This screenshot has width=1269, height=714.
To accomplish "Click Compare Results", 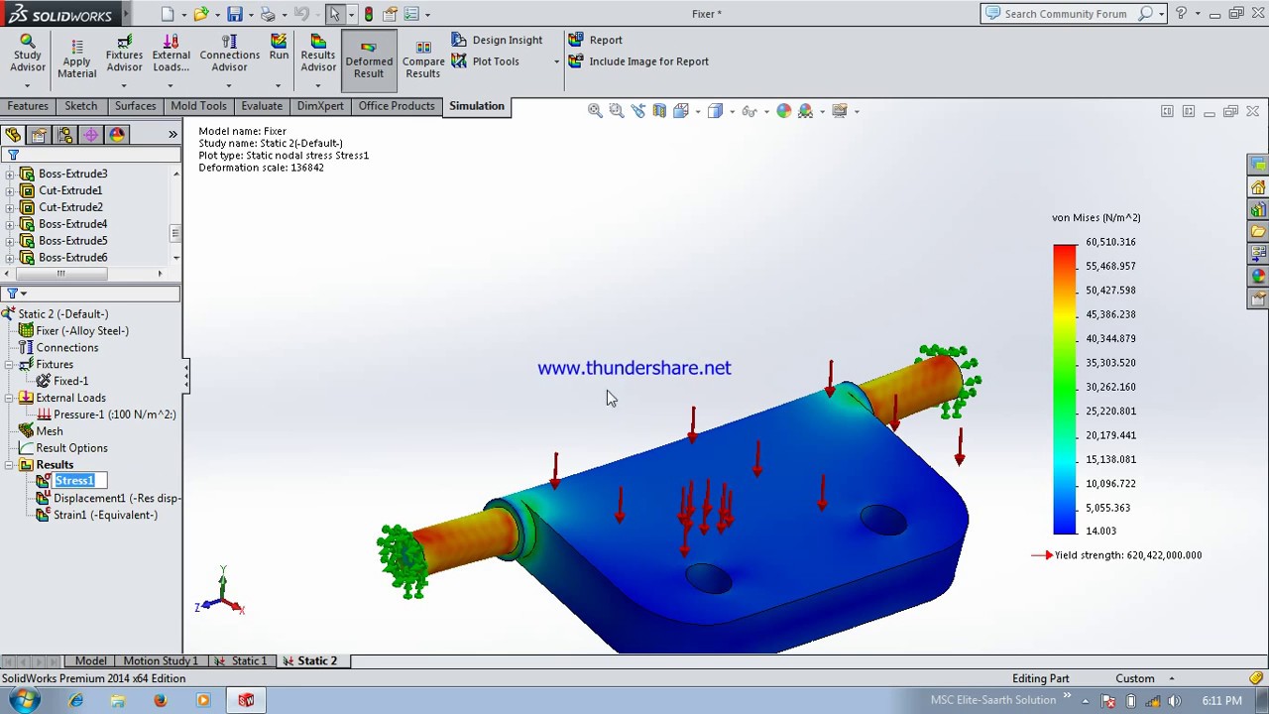I will pyautogui.click(x=423, y=60).
